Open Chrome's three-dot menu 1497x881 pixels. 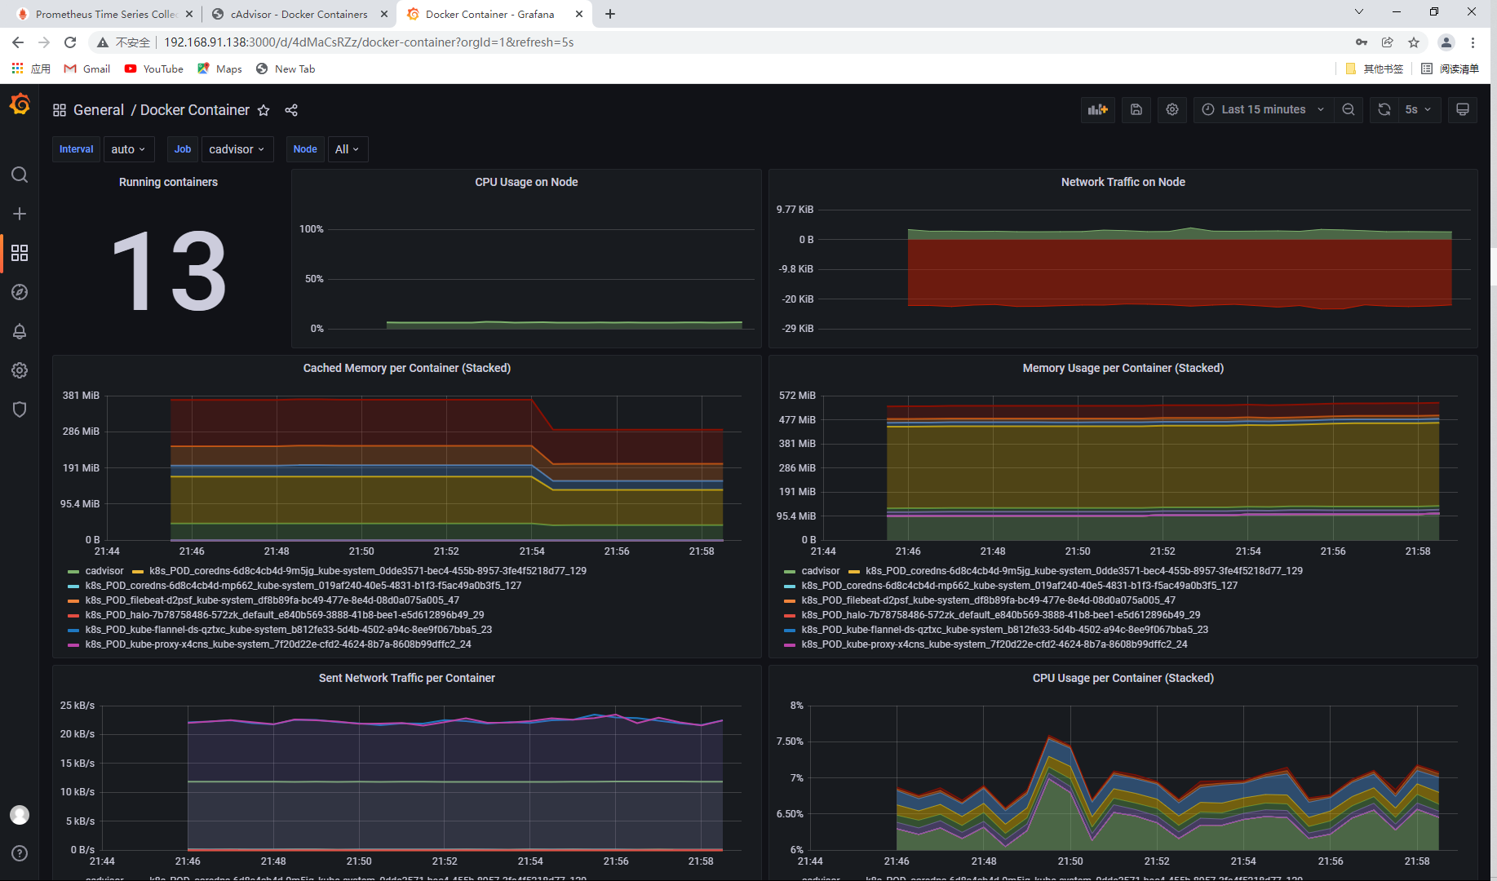click(1473, 42)
